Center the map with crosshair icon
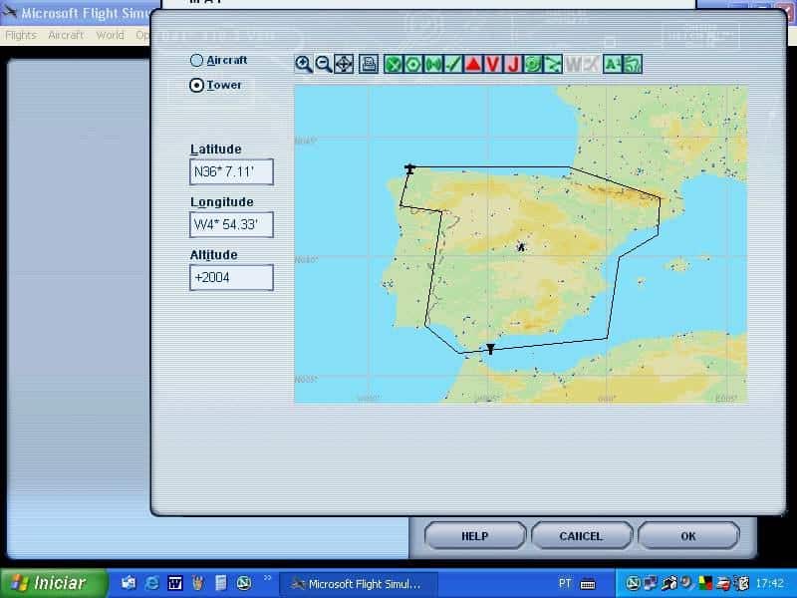This screenshot has width=797, height=598. [x=343, y=64]
